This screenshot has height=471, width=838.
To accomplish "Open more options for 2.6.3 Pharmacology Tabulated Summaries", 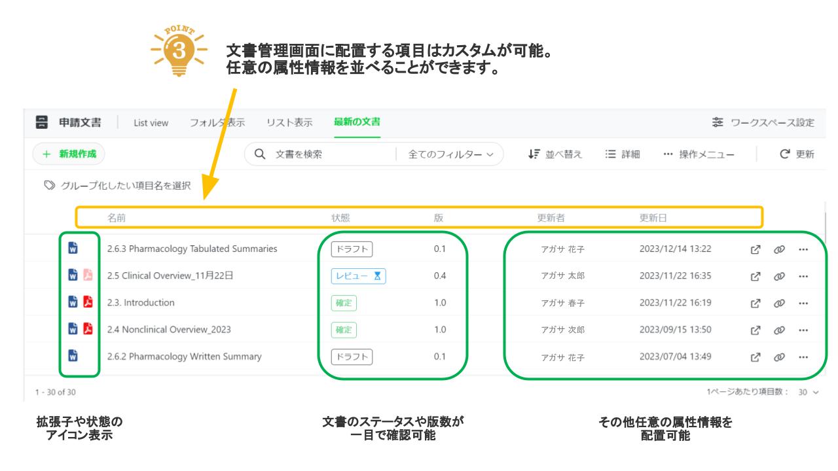I will click(803, 249).
